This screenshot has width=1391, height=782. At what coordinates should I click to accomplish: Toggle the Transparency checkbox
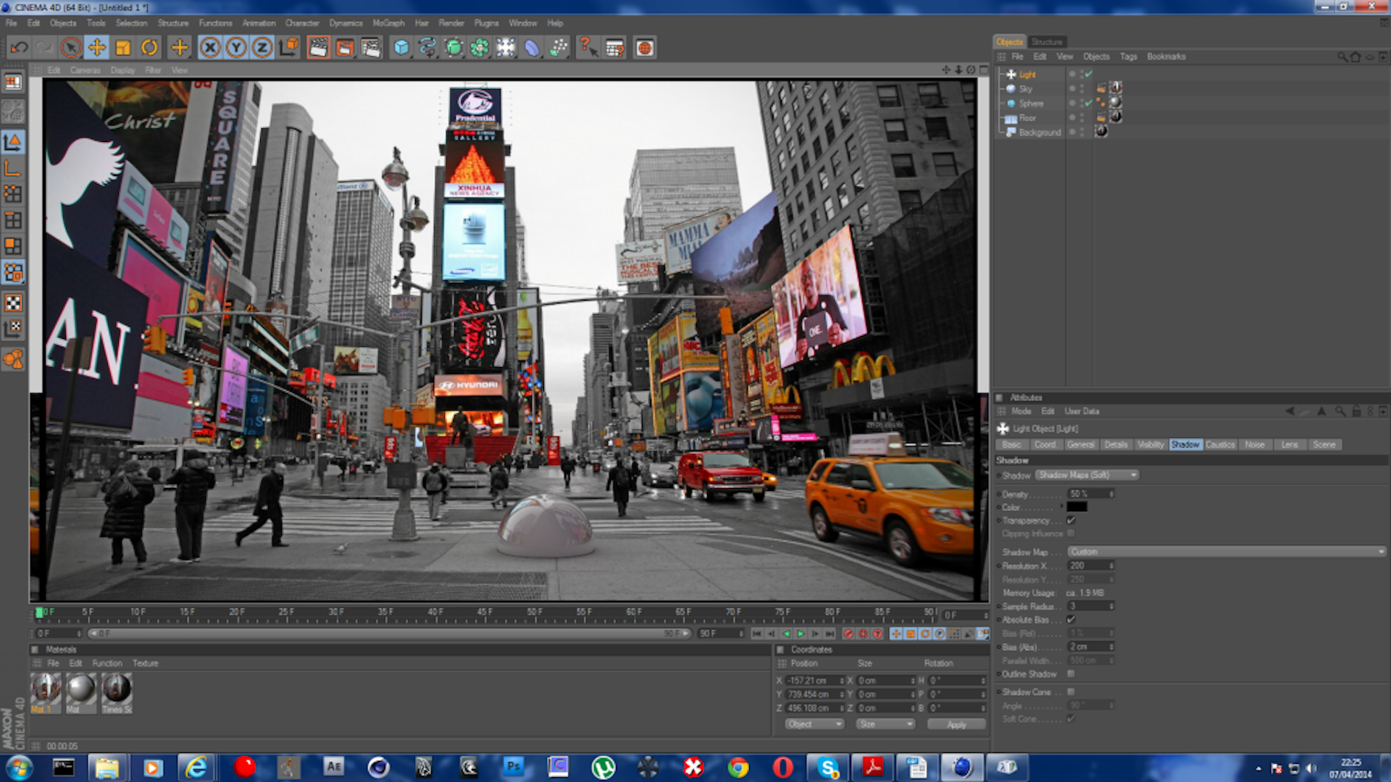[x=1071, y=521]
